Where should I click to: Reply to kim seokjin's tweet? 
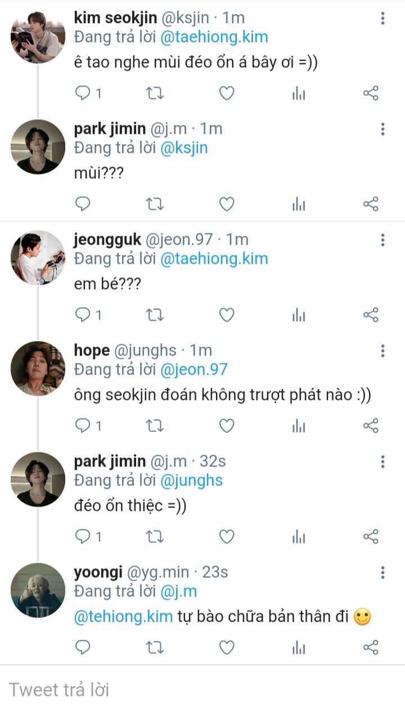(83, 93)
